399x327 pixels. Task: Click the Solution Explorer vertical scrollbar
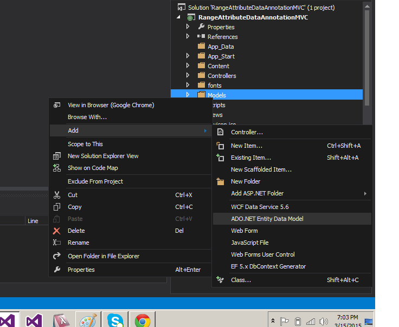pyautogui.click(x=366, y=58)
